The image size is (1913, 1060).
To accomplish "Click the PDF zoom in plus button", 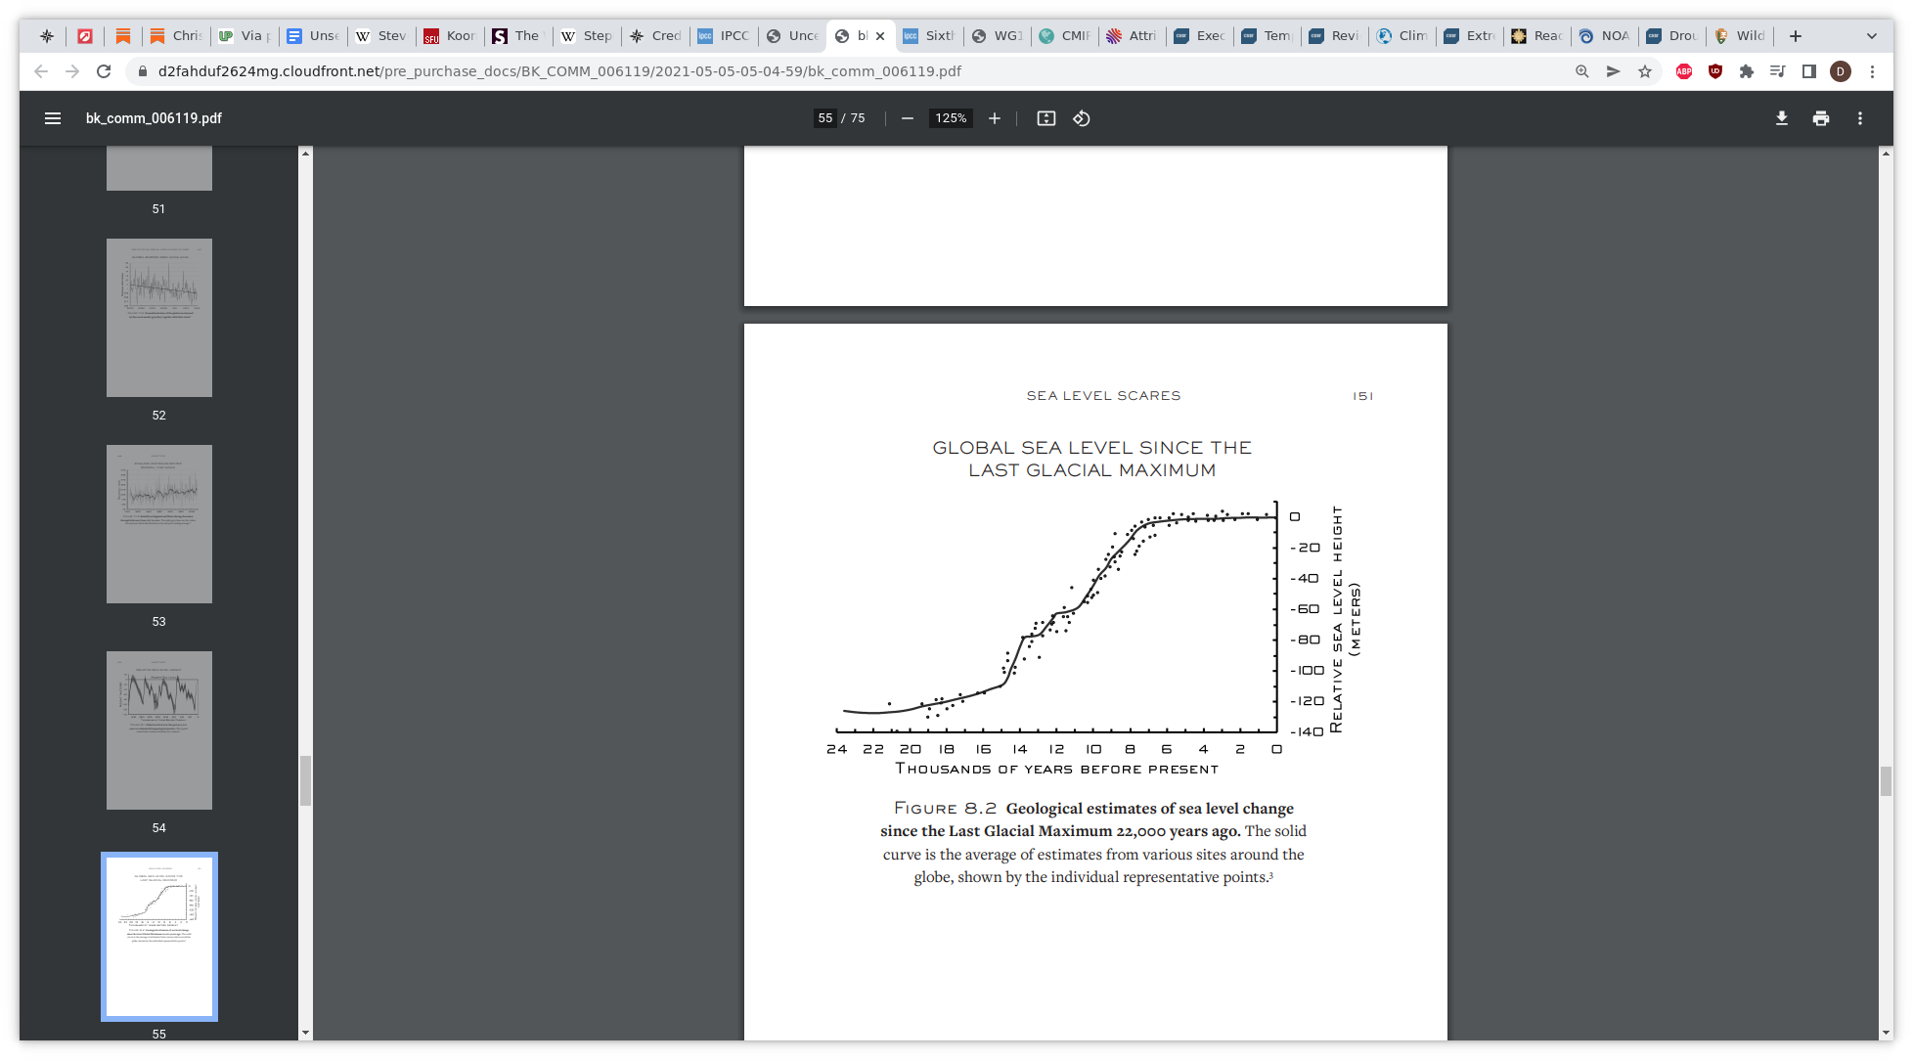I will (995, 118).
